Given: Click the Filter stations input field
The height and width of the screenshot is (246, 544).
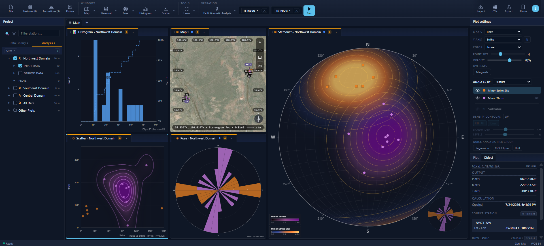Looking at the screenshot, I should [39, 33].
